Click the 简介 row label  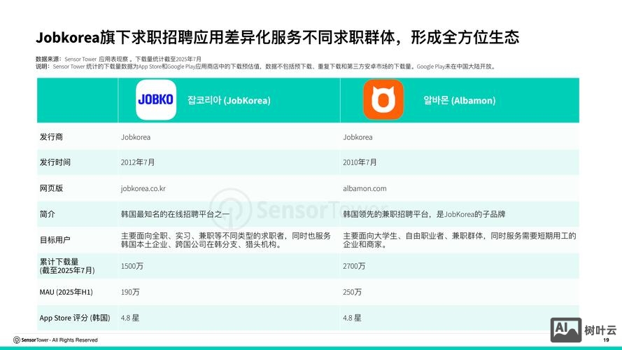click(x=47, y=214)
